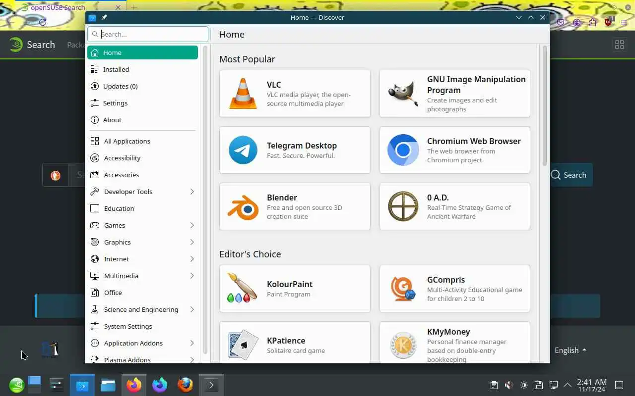Select the GIMP mascot icon

(403, 94)
